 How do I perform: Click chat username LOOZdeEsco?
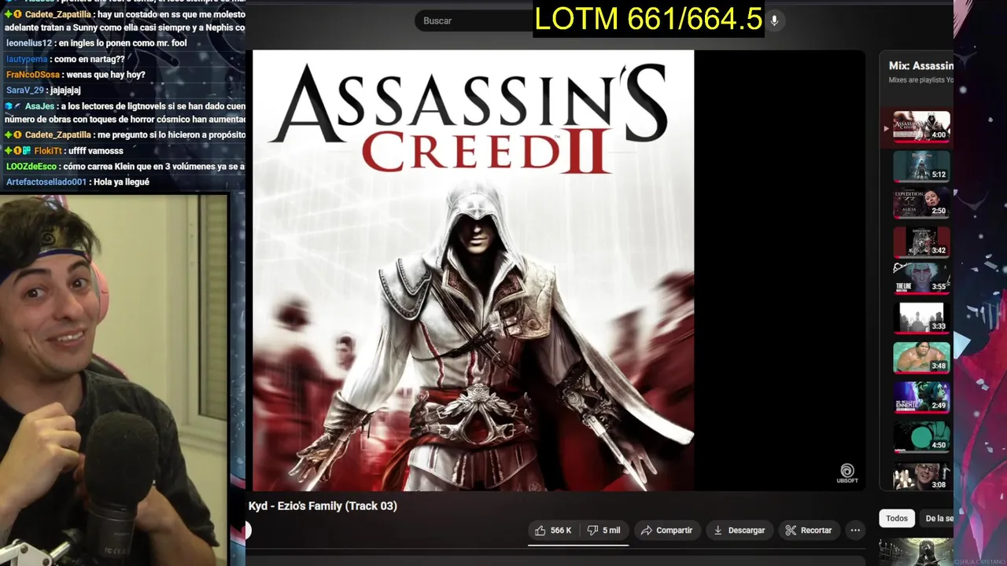click(x=32, y=167)
